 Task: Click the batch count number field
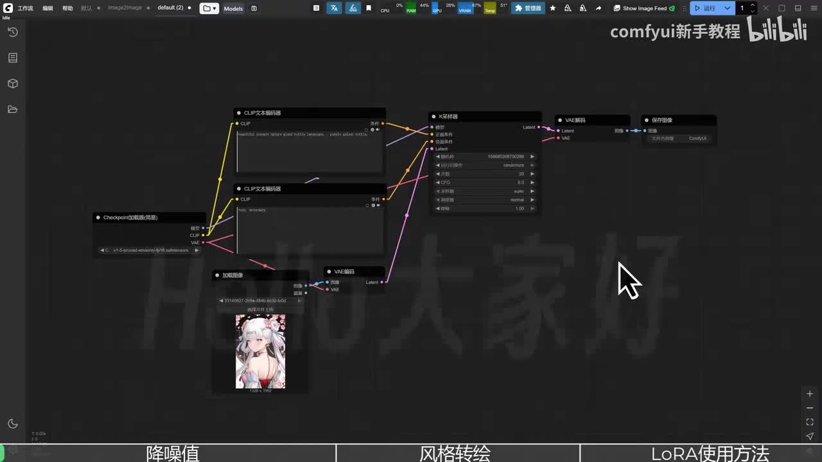coord(742,8)
